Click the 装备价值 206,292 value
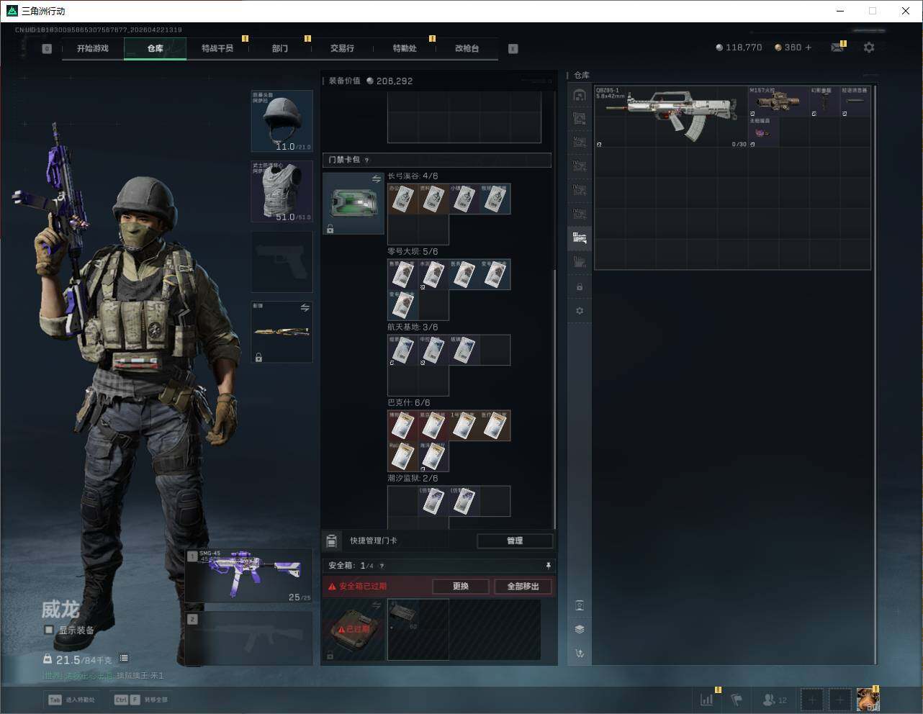The height and width of the screenshot is (714, 923). point(371,81)
